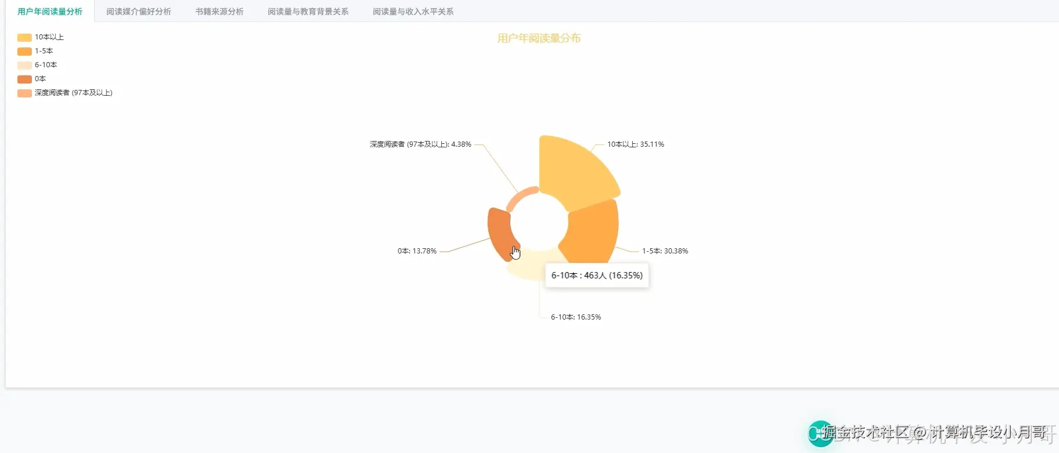This screenshot has height=453, width=1059.
Task: Open the 阅读量与收入水平关系 tab
Action: pos(413,12)
